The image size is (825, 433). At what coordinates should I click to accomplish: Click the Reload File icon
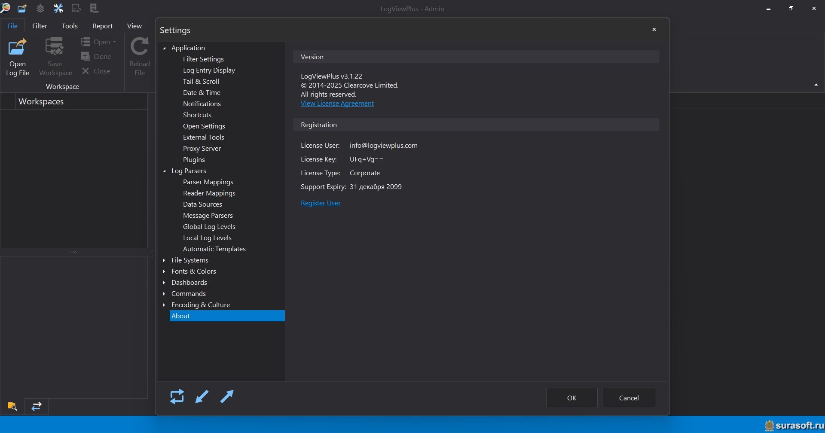tap(140, 46)
